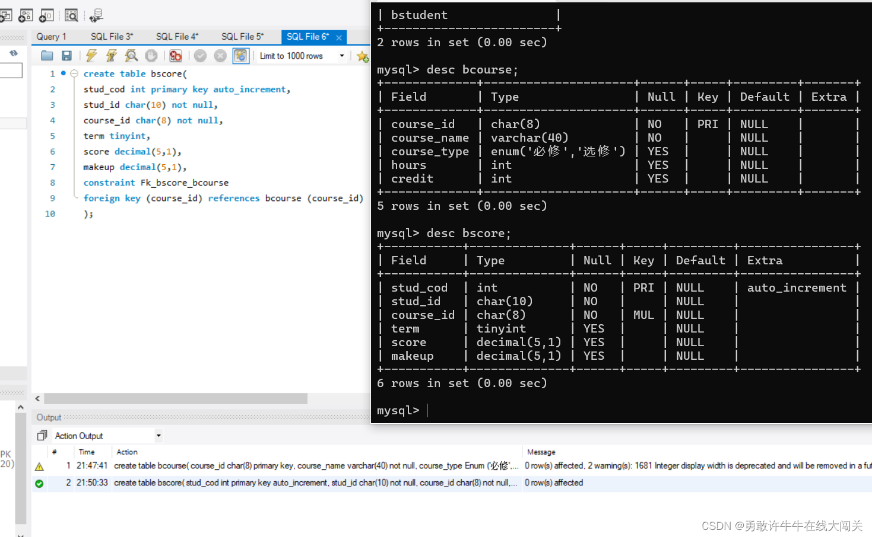Click the add snippet star icon

coord(363,56)
